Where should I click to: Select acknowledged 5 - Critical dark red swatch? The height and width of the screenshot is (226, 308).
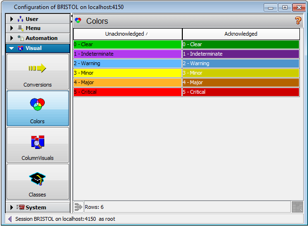[x=241, y=92]
